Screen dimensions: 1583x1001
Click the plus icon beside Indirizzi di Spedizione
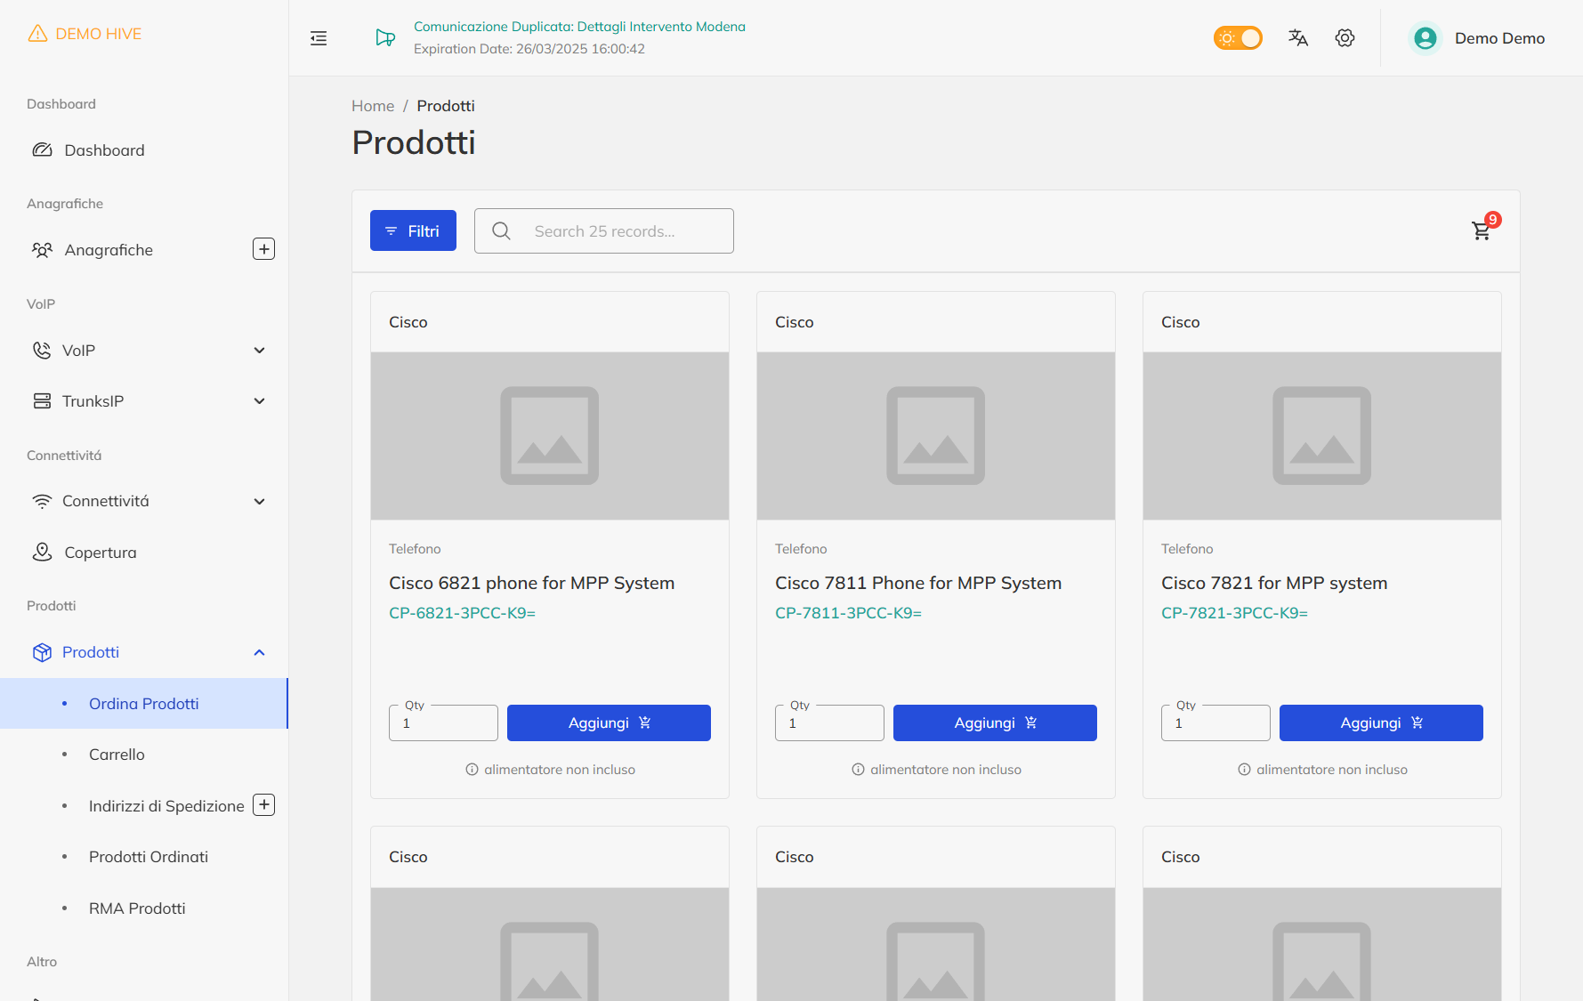(x=263, y=805)
